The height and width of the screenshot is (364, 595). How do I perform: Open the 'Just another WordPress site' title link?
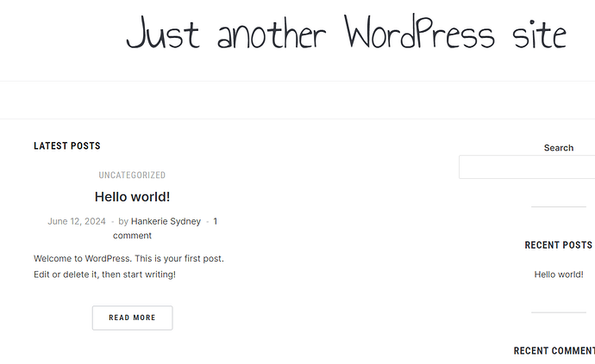coord(346,32)
